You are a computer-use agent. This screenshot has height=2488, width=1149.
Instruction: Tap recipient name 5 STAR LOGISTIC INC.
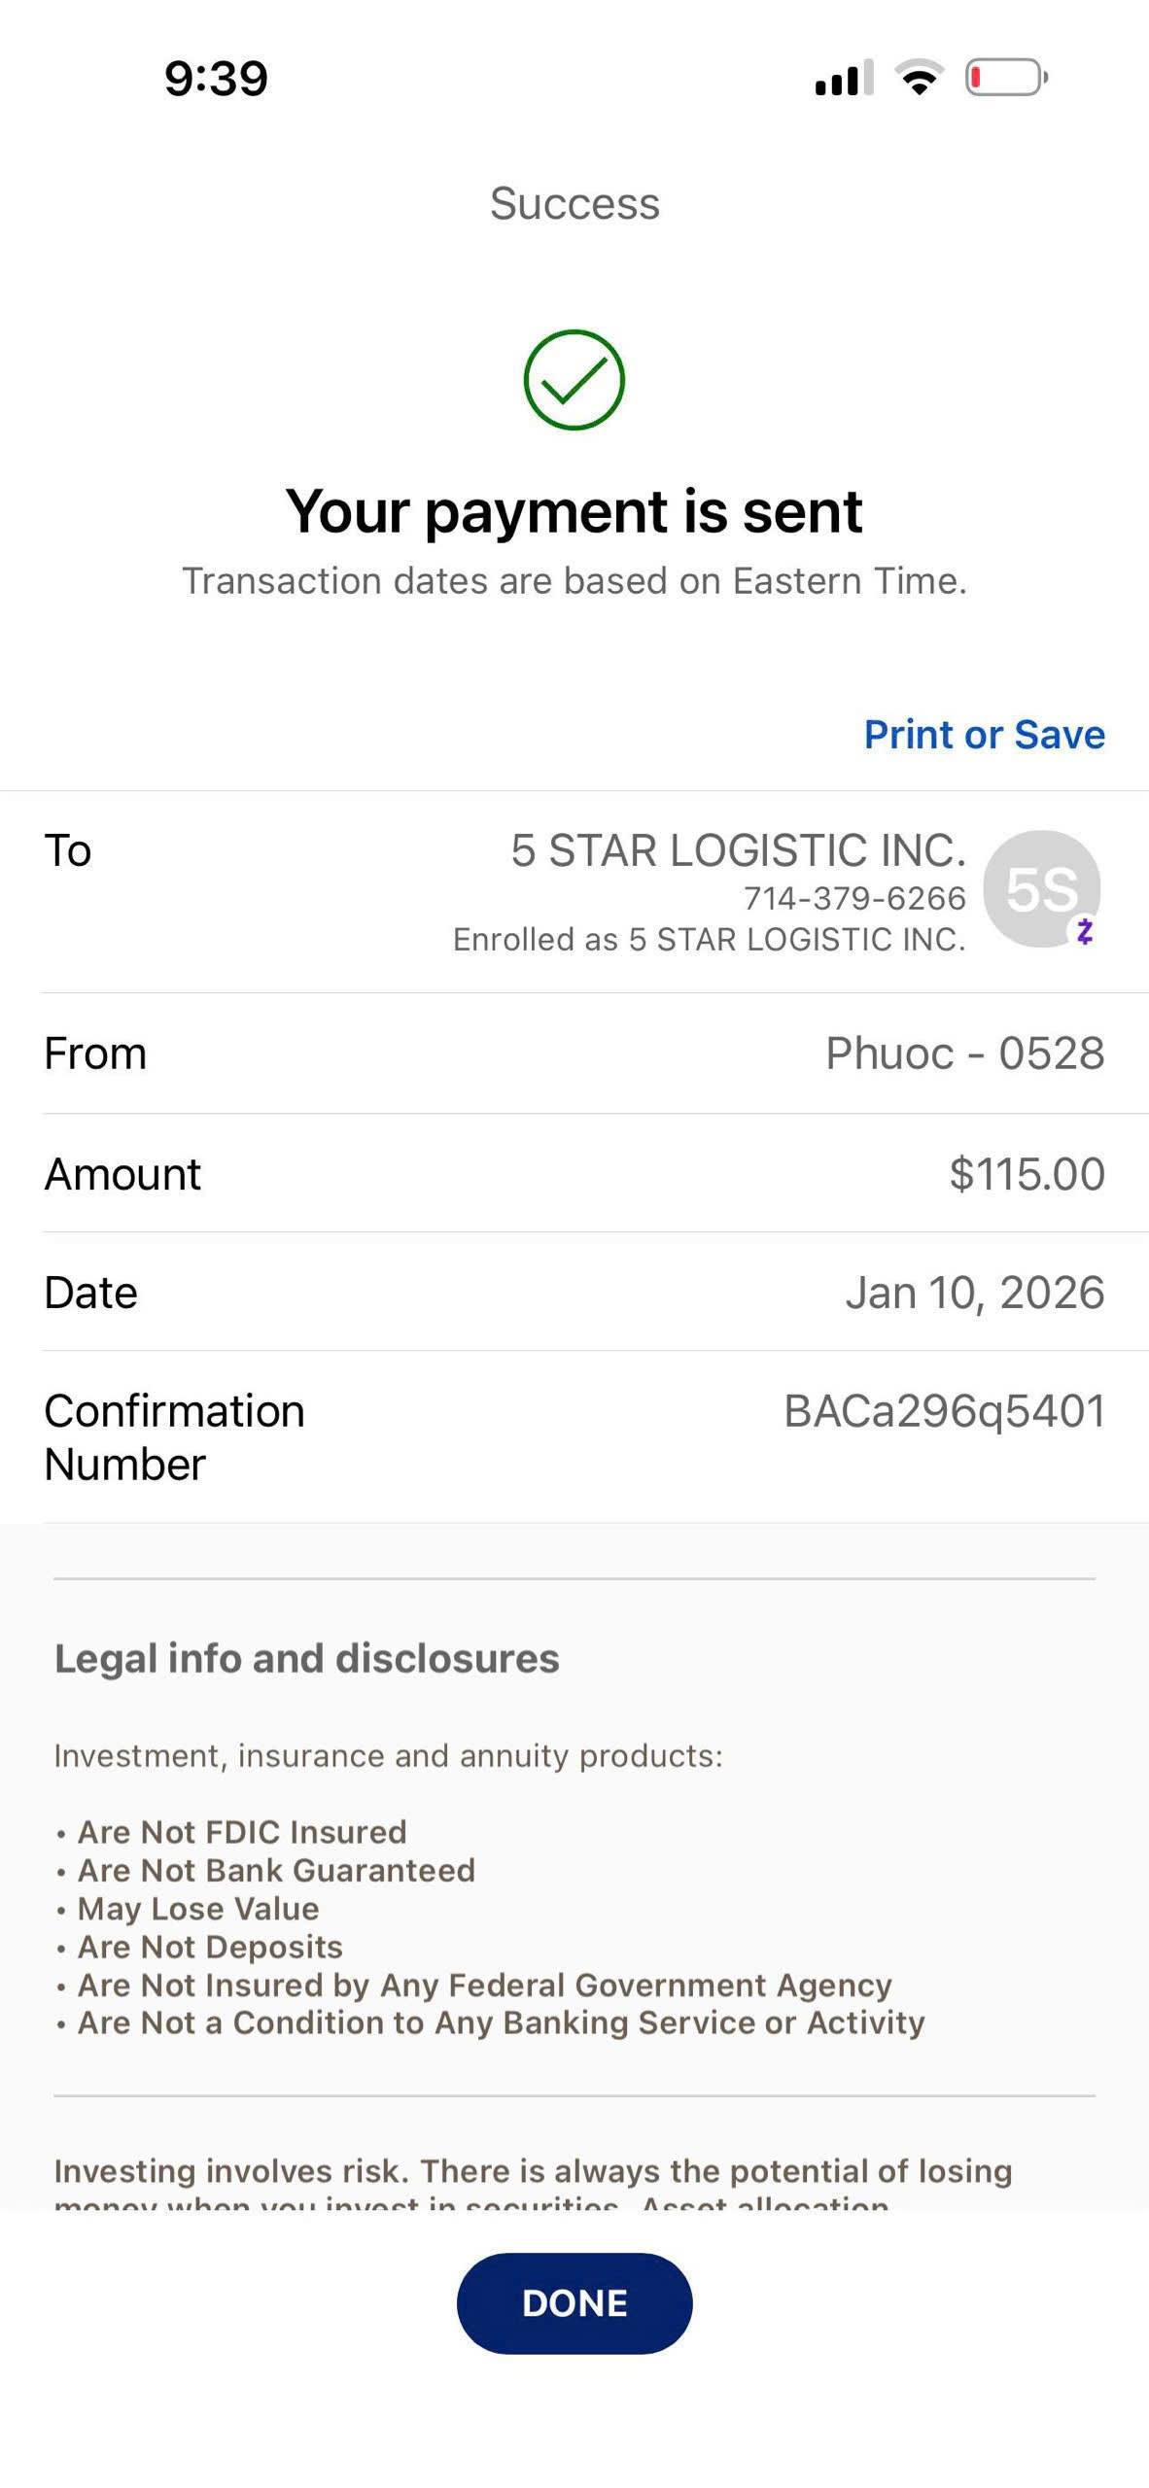coord(738,850)
